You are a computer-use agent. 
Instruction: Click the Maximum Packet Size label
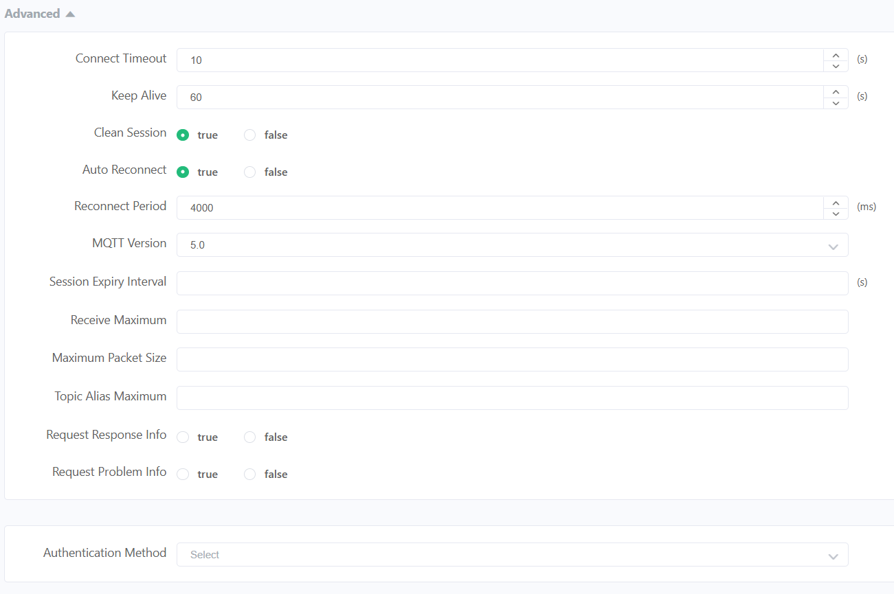point(109,358)
